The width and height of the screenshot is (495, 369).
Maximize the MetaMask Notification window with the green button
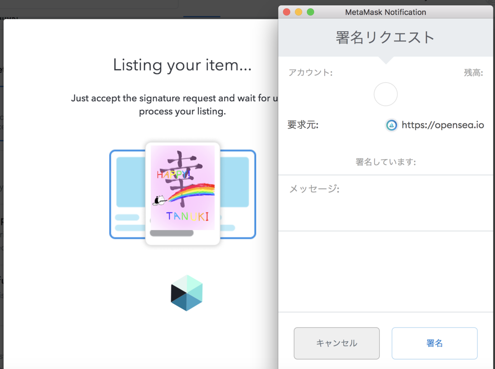coord(311,12)
